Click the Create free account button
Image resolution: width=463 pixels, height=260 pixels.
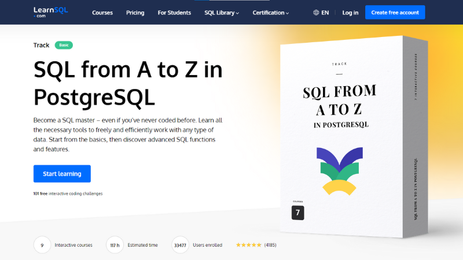[395, 12]
